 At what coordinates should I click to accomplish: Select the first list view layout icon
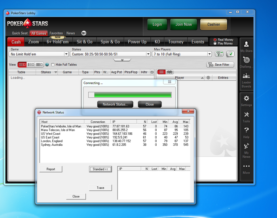(22, 64)
